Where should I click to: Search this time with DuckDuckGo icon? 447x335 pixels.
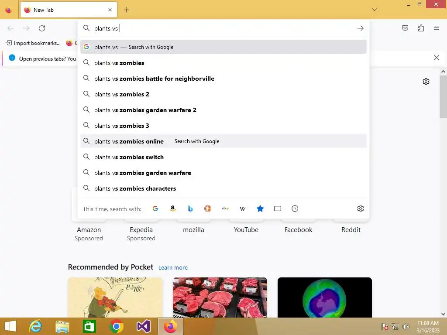coord(208,209)
